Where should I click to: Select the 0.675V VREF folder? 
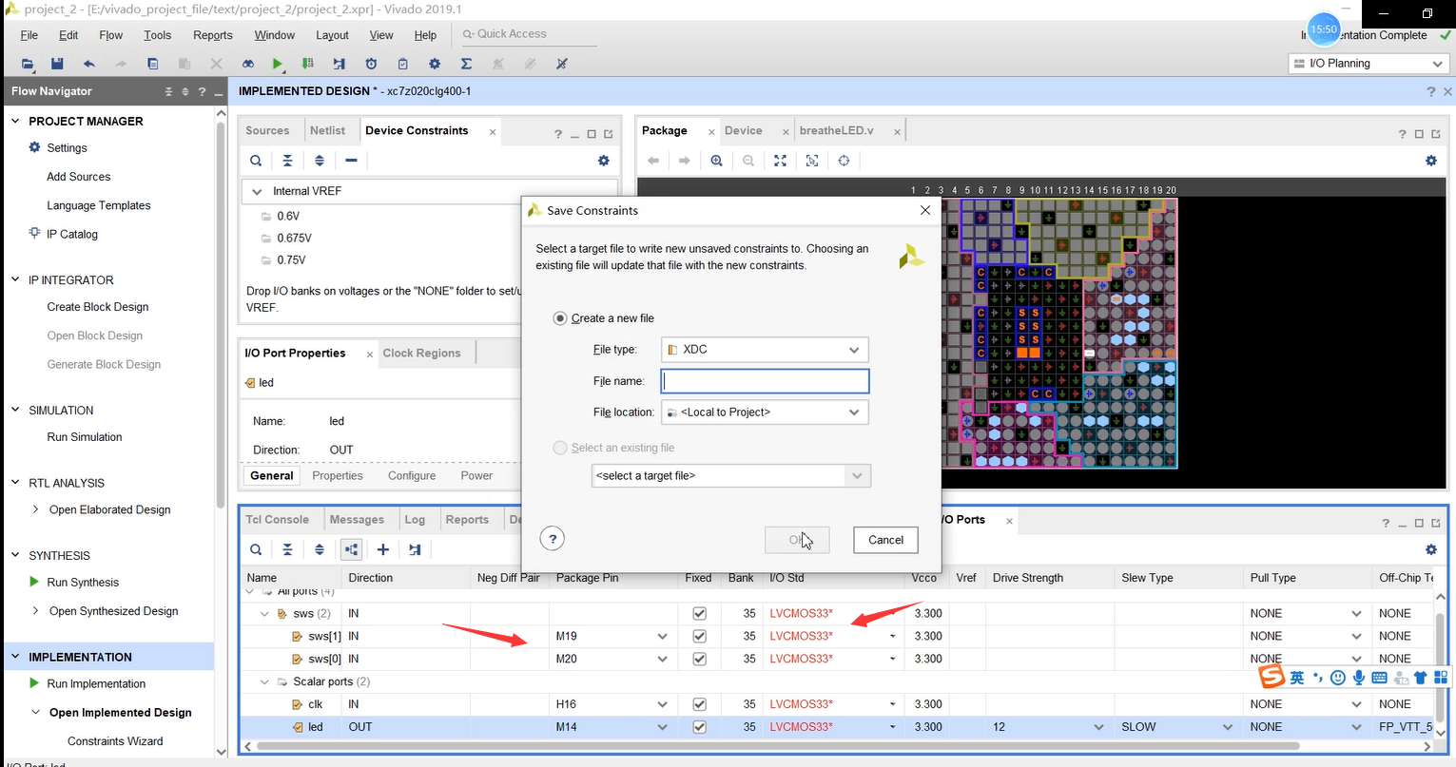(294, 238)
